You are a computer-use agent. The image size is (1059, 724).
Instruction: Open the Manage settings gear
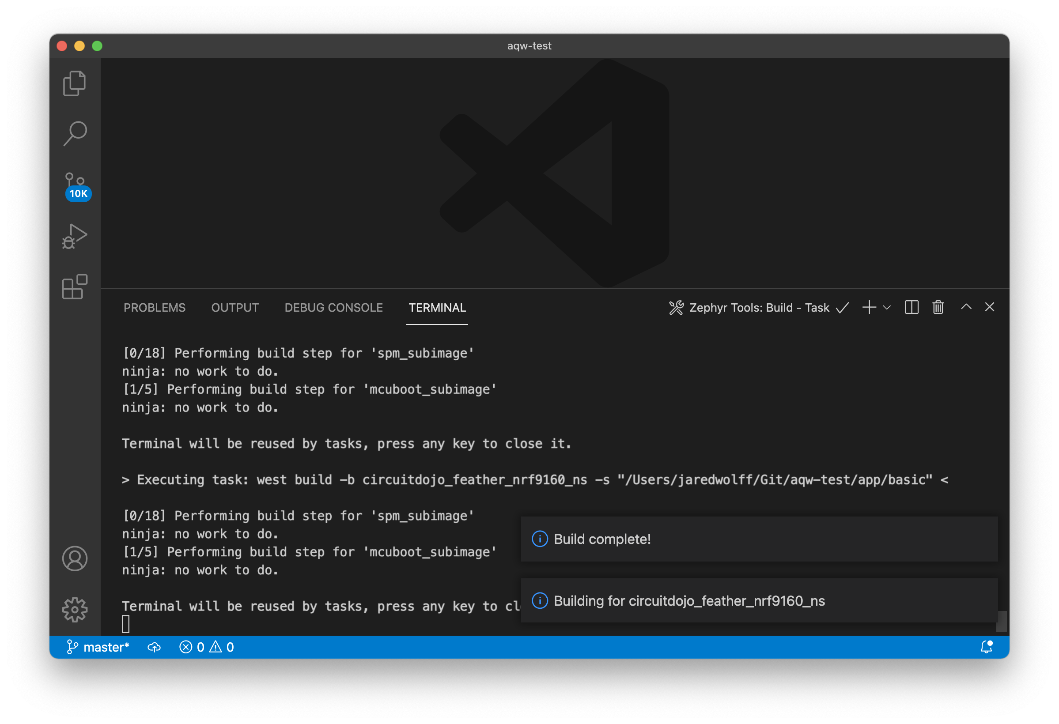75,609
